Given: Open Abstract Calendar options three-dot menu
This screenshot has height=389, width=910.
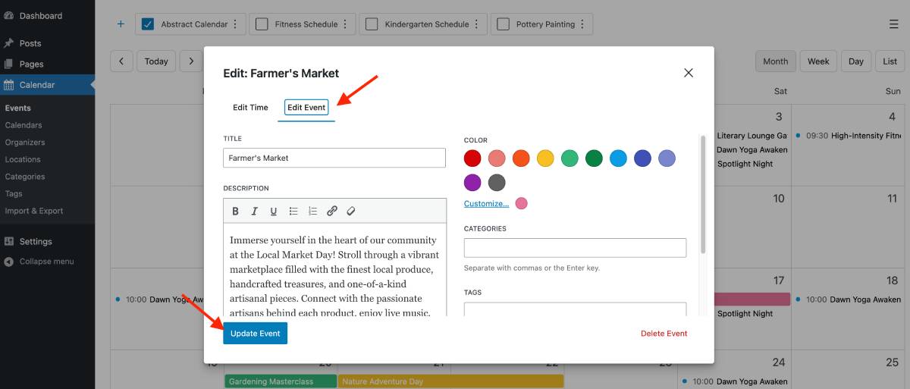Looking at the screenshot, I should (235, 24).
